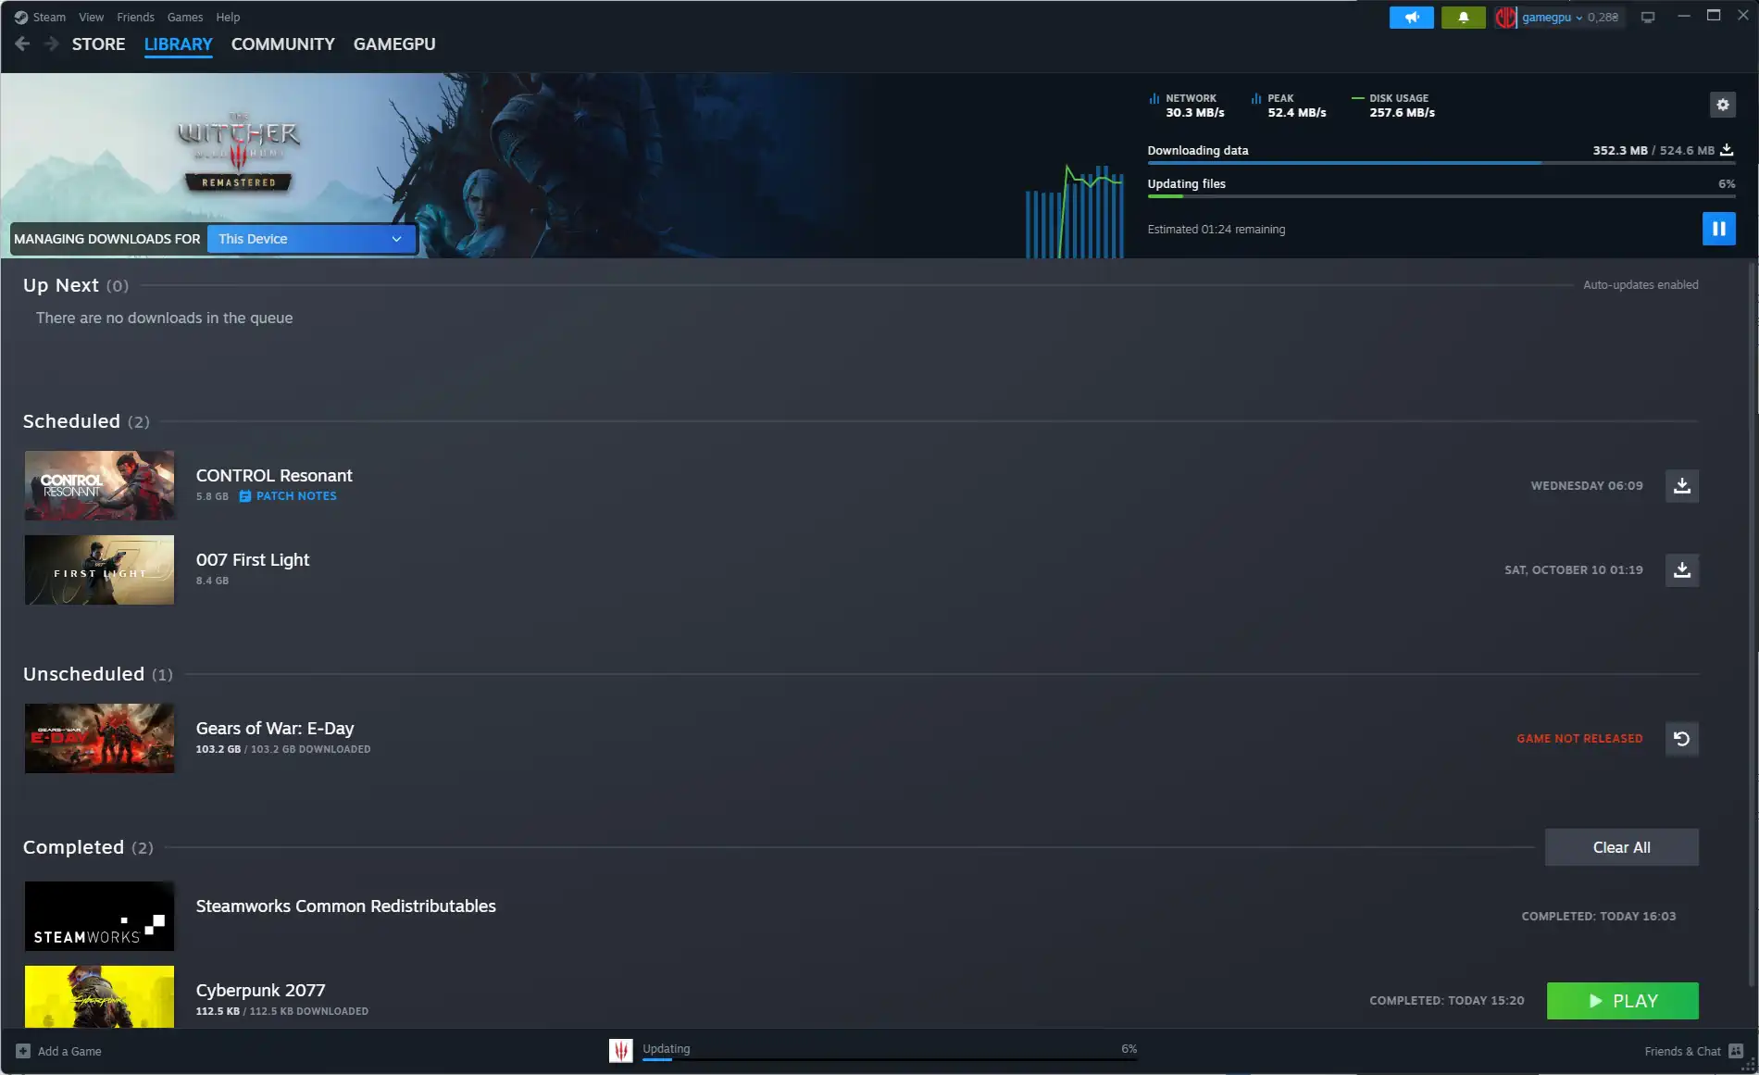Switch to the LIBRARY tab
Viewport: 1759px width, 1075px height.
178,44
